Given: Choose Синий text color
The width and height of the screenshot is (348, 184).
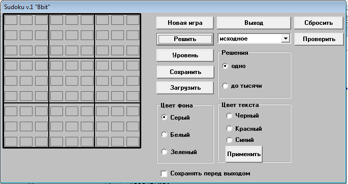Looking at the screenshot, I should 229,140.
